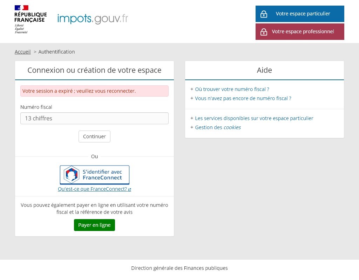Image resolution: width=359 pixels, height=280 pixels.
Task: Click the padlock icon for espace professionnel
Action: (x=264, y=32)
